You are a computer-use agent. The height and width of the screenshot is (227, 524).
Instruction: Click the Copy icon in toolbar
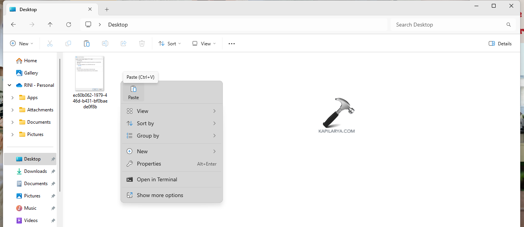(68, 44)
